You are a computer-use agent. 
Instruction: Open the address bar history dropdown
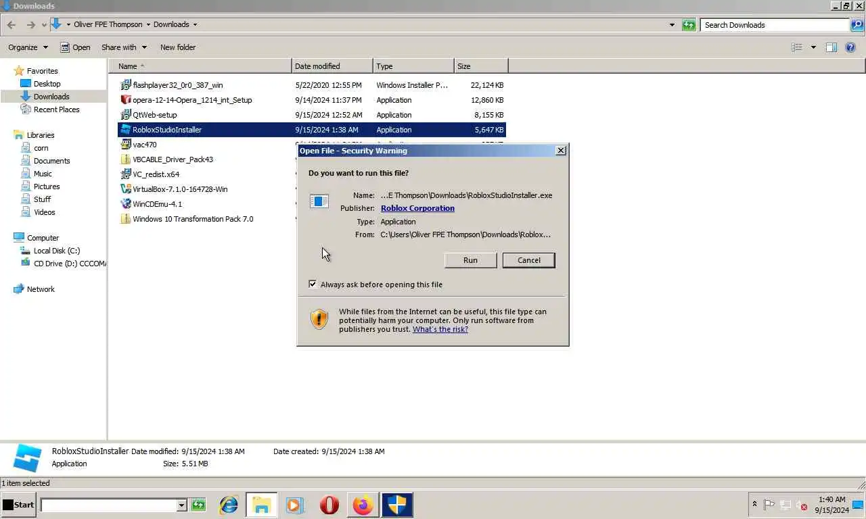pos(672,25)
